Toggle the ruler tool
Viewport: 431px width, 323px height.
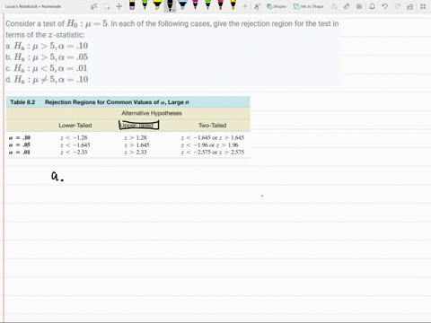pos(347,6)
